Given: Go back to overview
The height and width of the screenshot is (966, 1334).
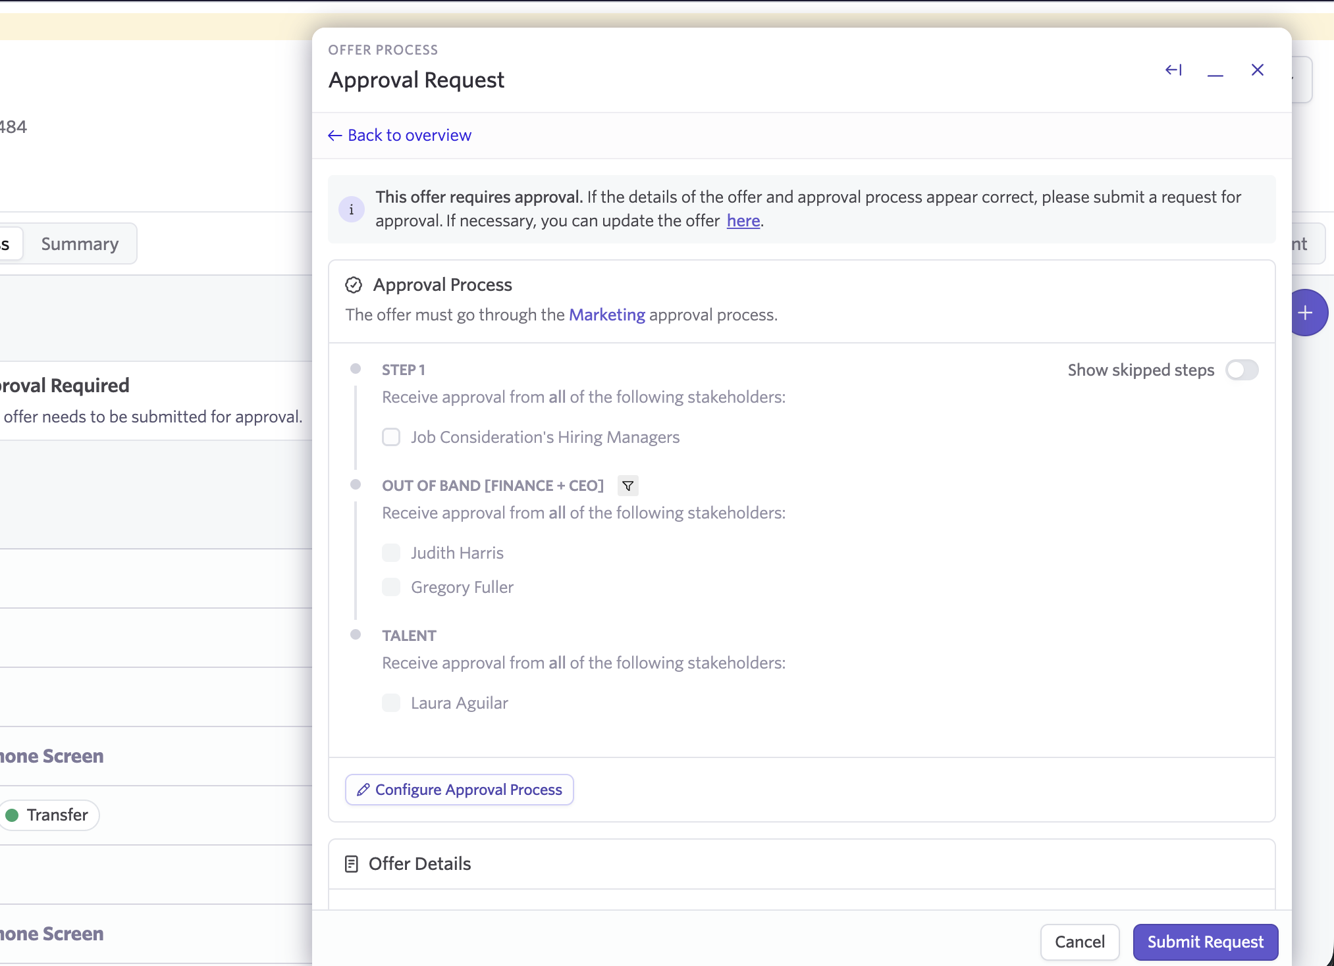Looking at the screenshot, I should [x=400, y=136].
